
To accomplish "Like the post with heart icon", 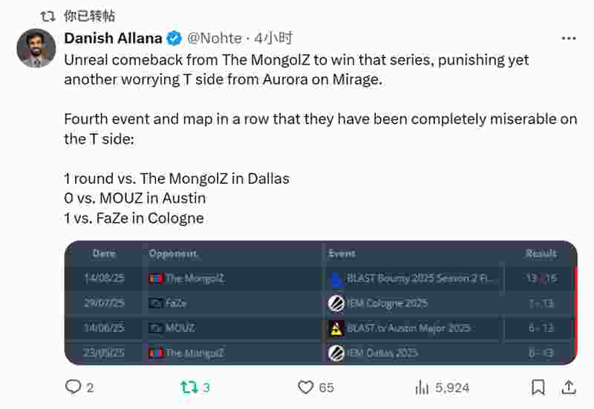I will (306, 387).
